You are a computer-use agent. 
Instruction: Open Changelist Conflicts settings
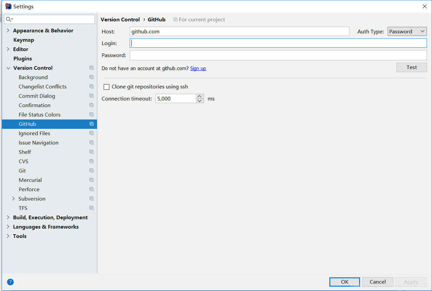point(42,86)
